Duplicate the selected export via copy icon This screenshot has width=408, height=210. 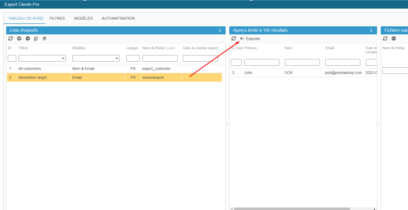(36, 38)
